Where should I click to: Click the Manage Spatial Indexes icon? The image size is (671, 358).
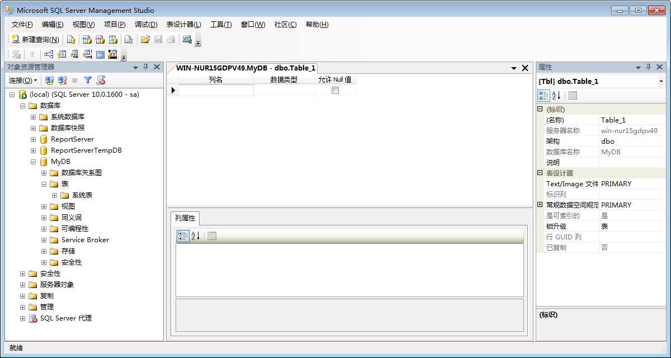113,54
